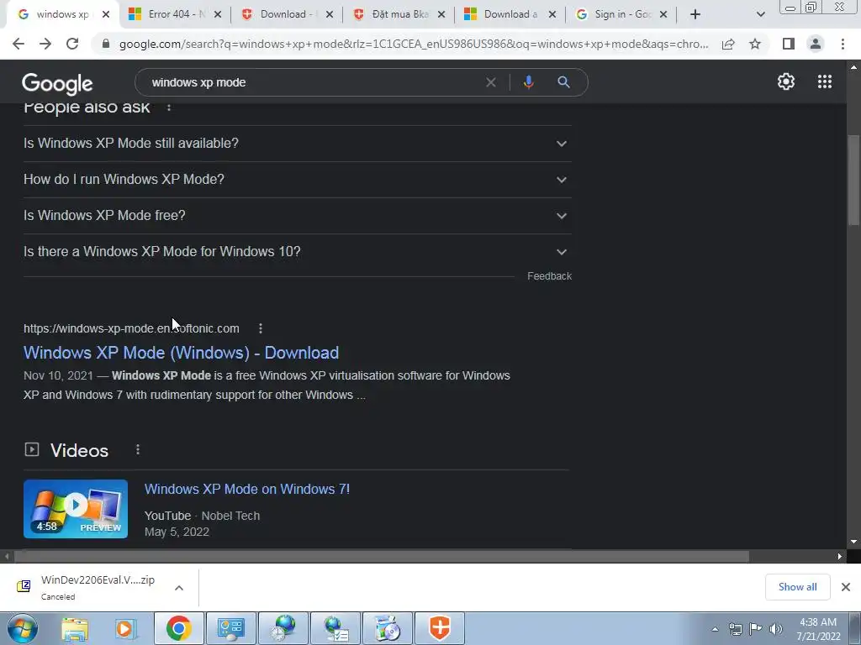Open 'Windows XP Mode (Windows) - Download' result

tap(182, 353)
